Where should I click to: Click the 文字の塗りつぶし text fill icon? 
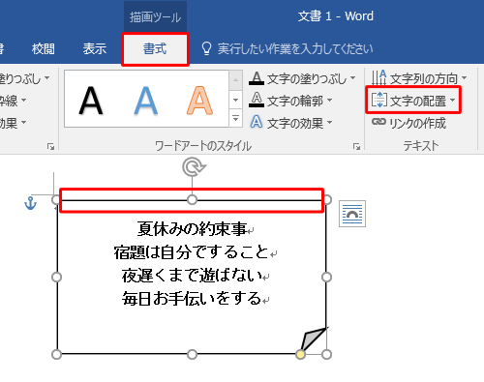click(257, 78)
